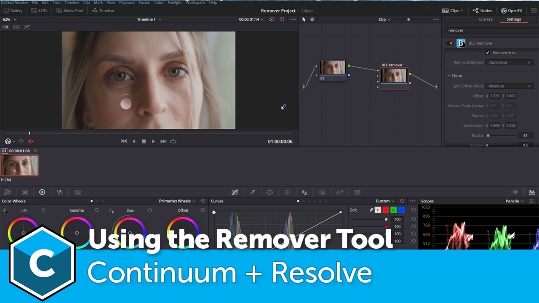Toggle the viewer bypass color grades icon

point(272,19)
